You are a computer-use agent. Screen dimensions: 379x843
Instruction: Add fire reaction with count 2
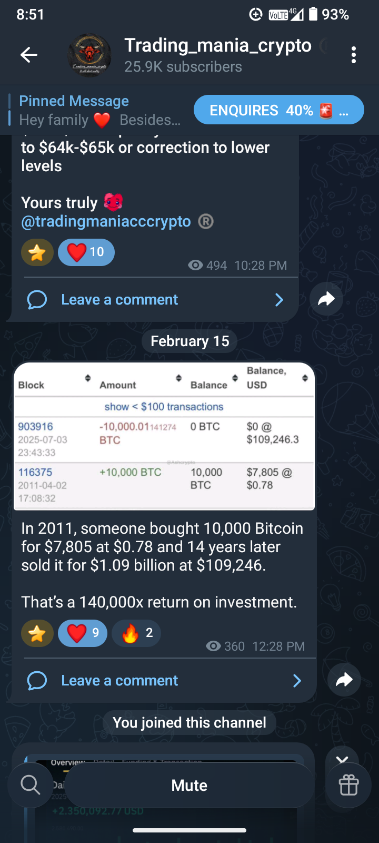pyautogui.click(x=136, y=633)
